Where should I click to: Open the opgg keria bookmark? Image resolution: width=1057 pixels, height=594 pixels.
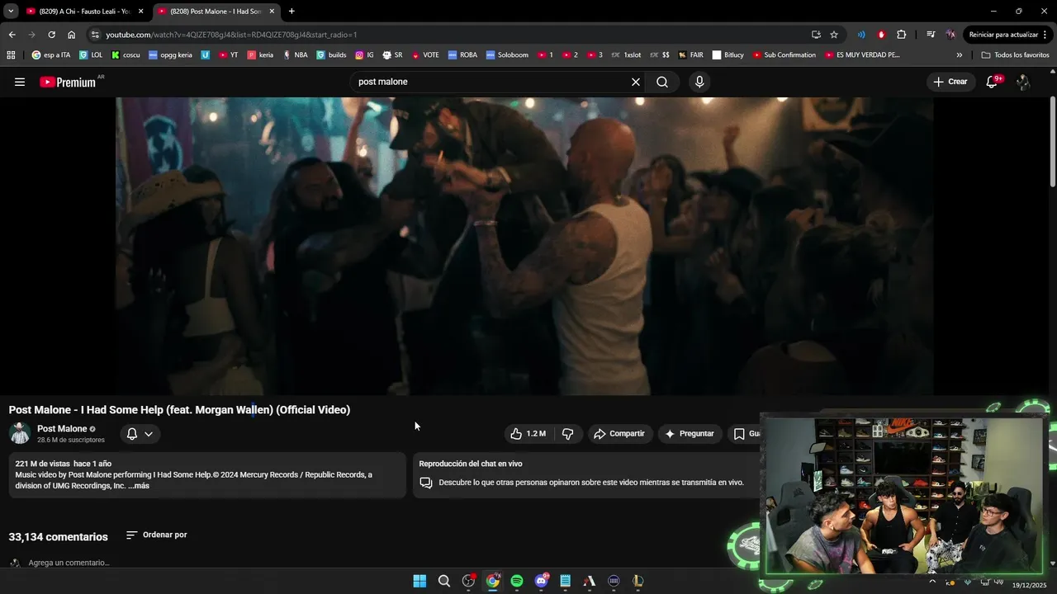click(170, 55)
